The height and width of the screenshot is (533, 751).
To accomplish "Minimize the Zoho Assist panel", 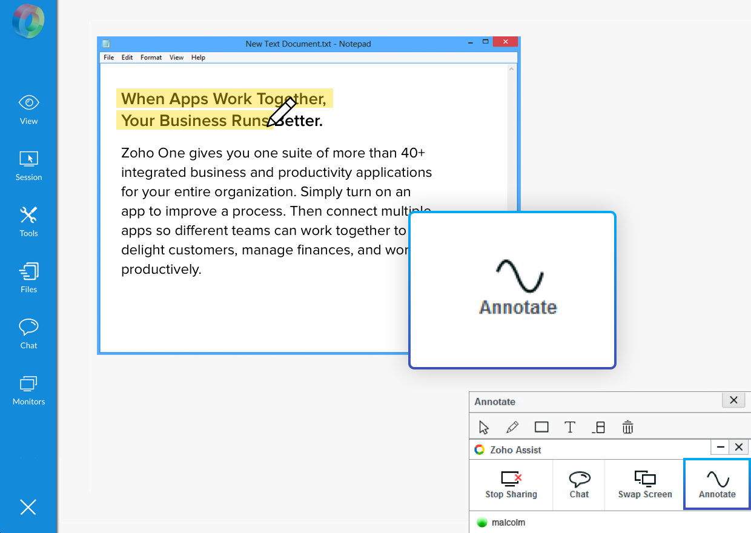I will [720, 448].
